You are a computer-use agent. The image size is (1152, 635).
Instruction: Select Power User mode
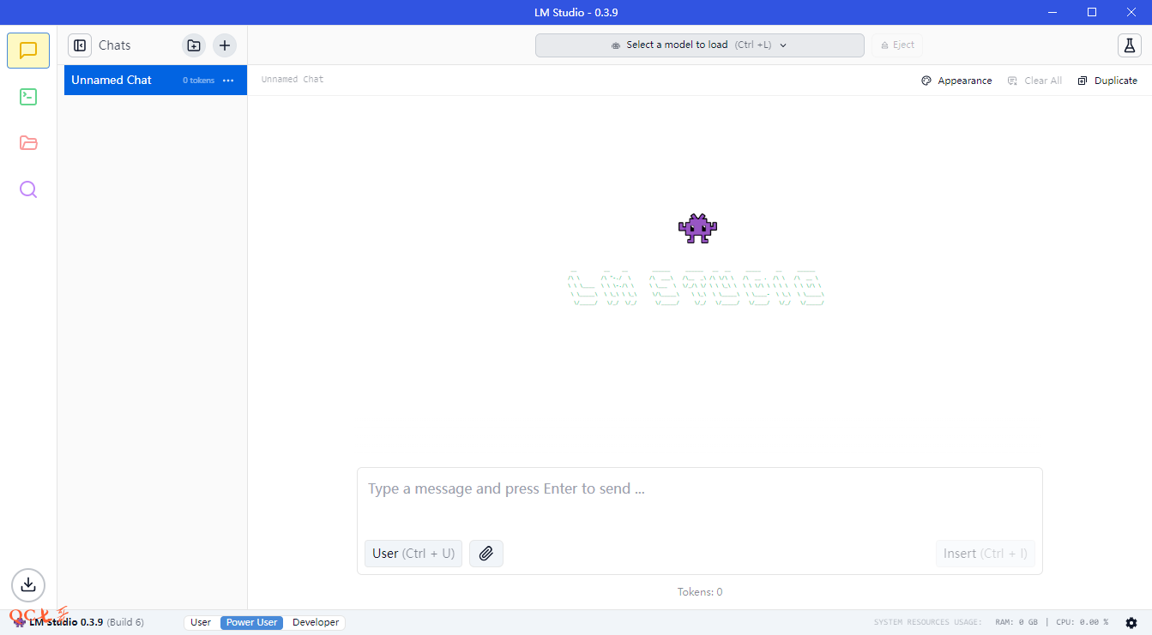click(251, 623)
